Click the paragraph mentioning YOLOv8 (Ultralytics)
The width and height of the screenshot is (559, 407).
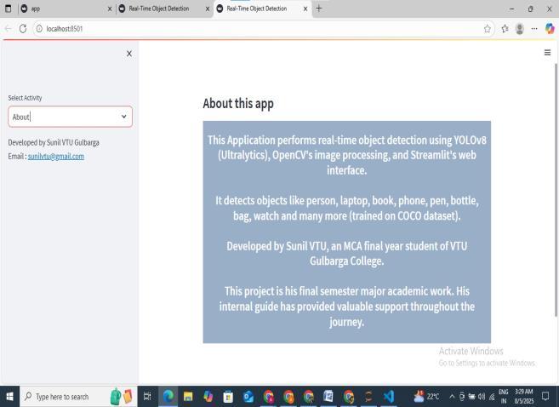(347, 155)
